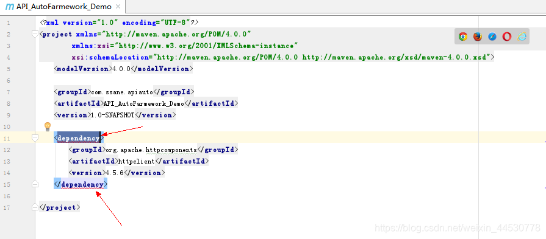Open preview in Internet Explorer icon
Screen dimensions: 546x239
tap(522, 36)
